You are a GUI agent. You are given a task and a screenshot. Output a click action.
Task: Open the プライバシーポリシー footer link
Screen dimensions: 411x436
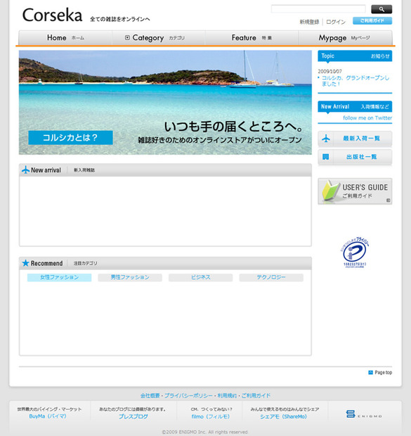tap(188, 395)
